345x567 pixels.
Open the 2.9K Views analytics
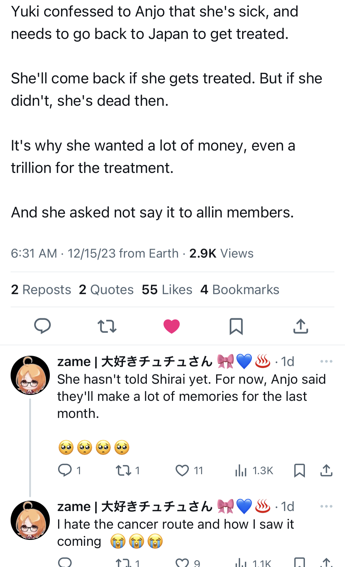[221, 253]
